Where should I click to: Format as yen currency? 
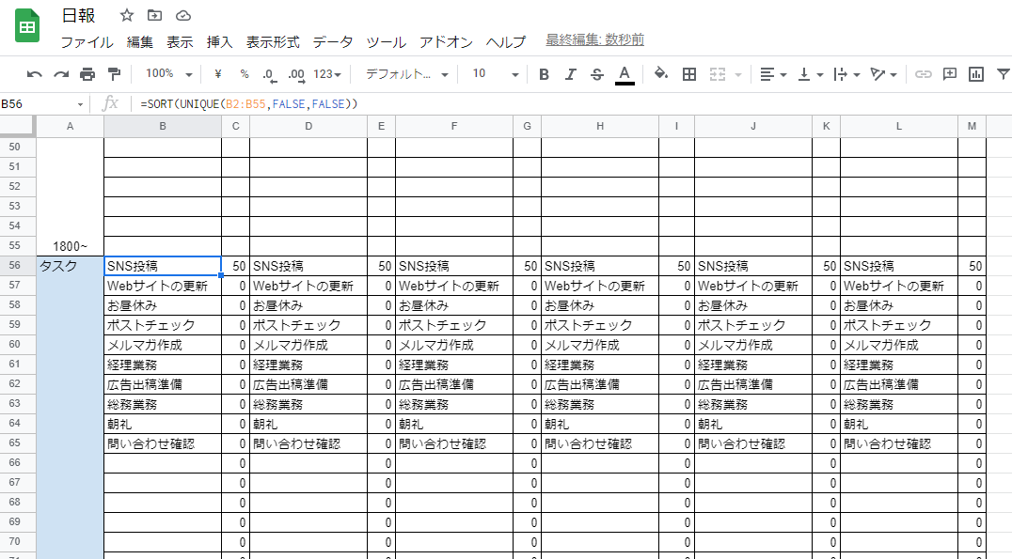[218, 74]
